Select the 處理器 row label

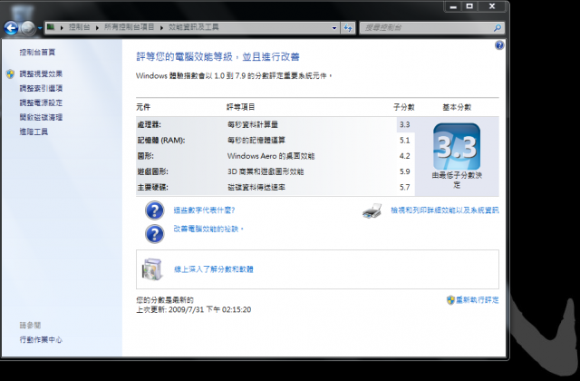pyautogui.click(x=149, y=125)
